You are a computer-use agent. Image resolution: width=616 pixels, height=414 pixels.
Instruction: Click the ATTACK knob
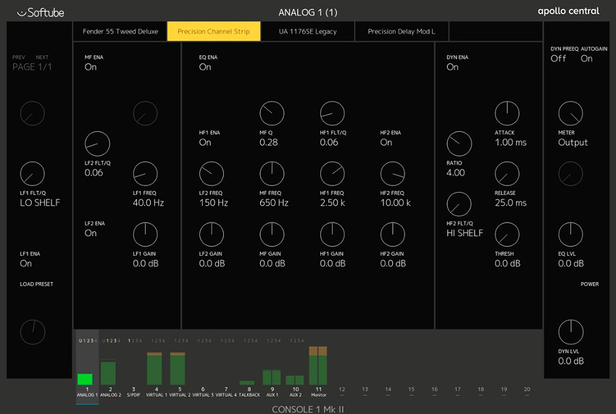click(507, 113)
